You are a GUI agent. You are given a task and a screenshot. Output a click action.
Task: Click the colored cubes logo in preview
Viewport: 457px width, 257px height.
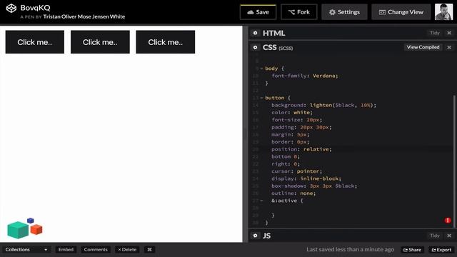tap(24, 228)
